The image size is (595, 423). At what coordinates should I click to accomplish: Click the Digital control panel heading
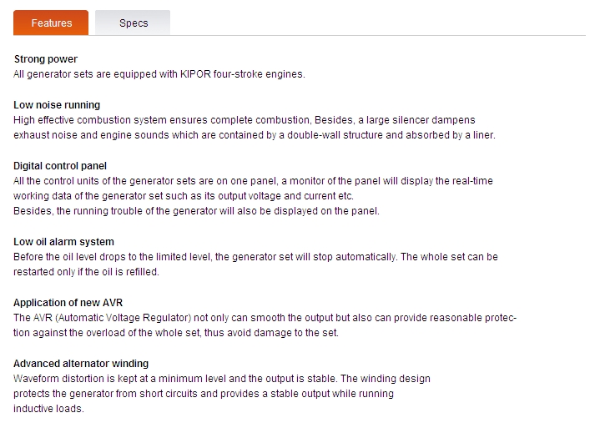60,166
